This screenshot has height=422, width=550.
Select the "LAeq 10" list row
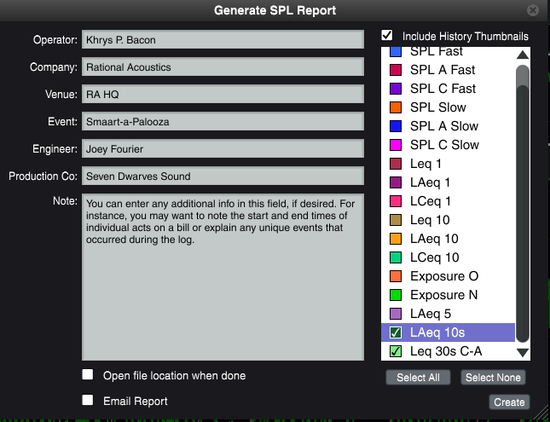click(448, 239)
